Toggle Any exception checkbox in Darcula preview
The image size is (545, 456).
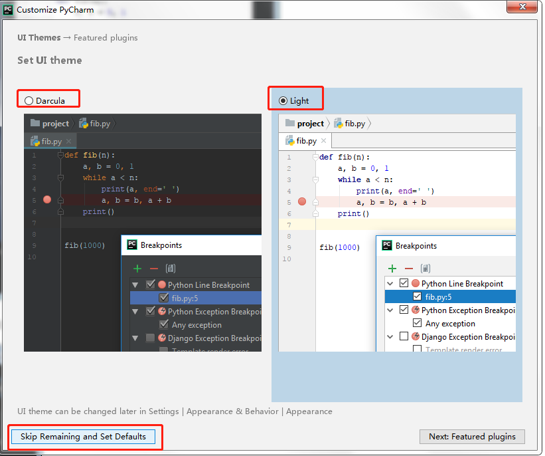coord(164,324)
